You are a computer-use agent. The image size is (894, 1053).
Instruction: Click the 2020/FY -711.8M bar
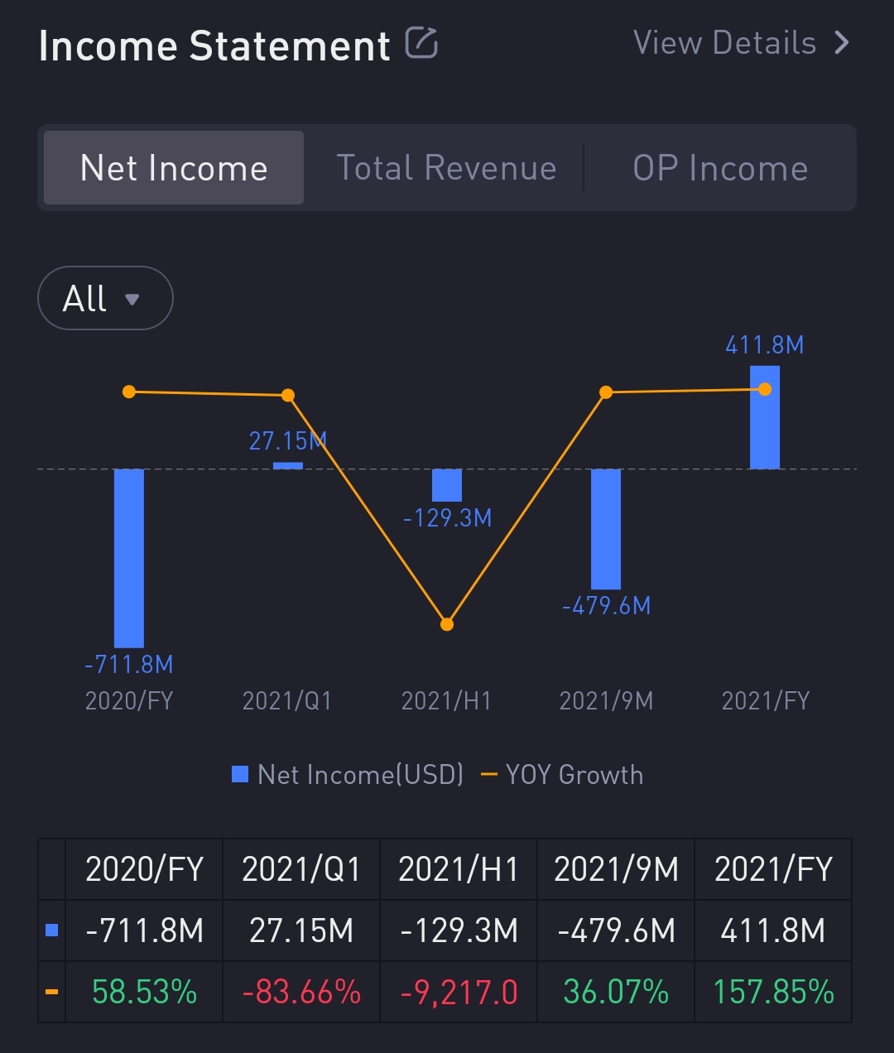coord(129,558)
